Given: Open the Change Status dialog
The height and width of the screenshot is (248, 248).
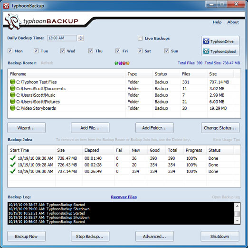Looking at the screenshot, I should tap(220, 128).
